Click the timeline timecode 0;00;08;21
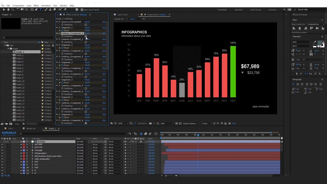The height and width of the screenshot is (184, 327). [x=9, y=133]
